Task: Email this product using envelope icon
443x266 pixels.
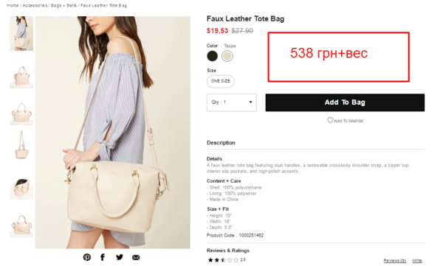Action: click(x=136, y=257)
